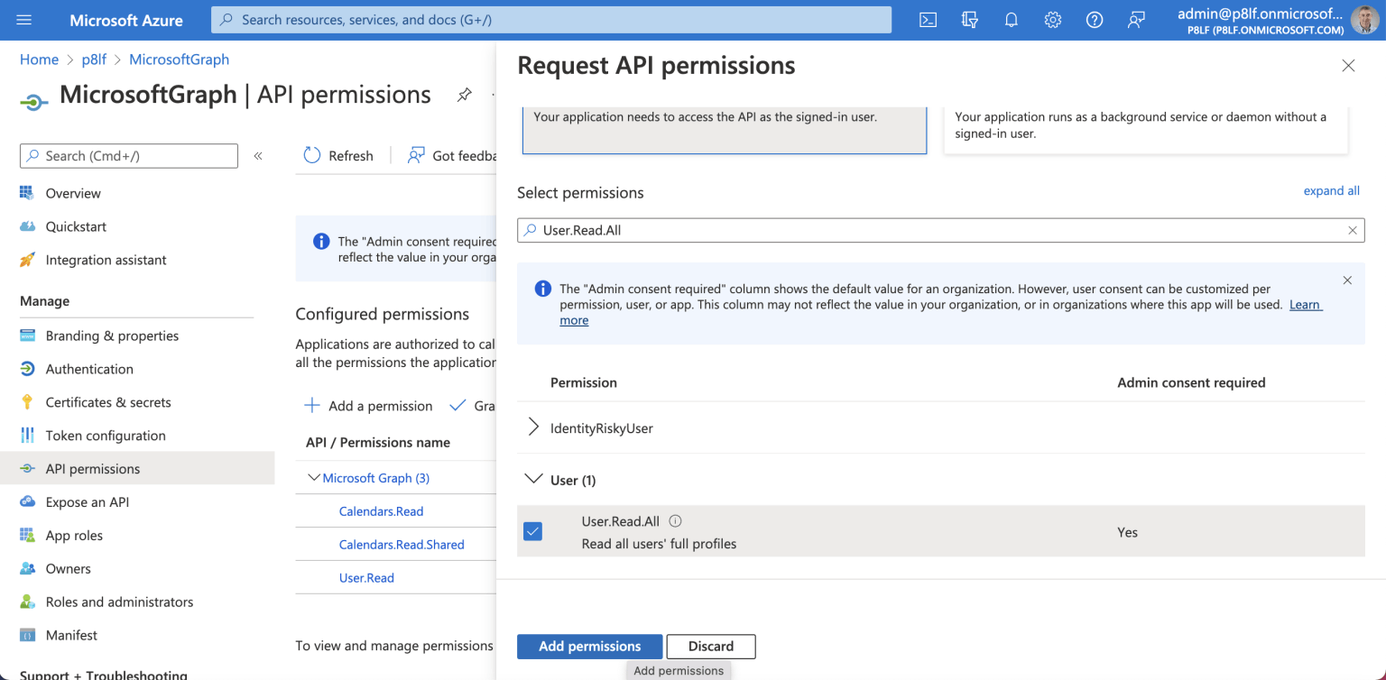This screenshot has height=680, width=1386.
Task: Collapse the left sidebar with the double chevron
Action: (258, 156)
